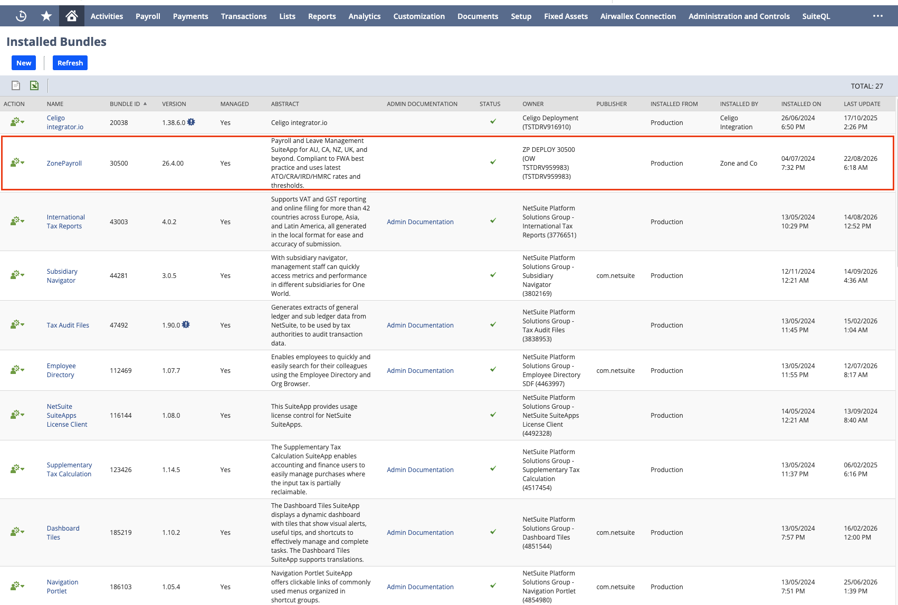
Task: Expand action menu for Tax Audit Files
Action: tap(17, 324)
